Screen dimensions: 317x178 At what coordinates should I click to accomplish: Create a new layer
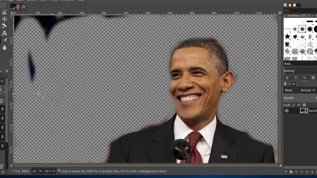pos(286,172)
